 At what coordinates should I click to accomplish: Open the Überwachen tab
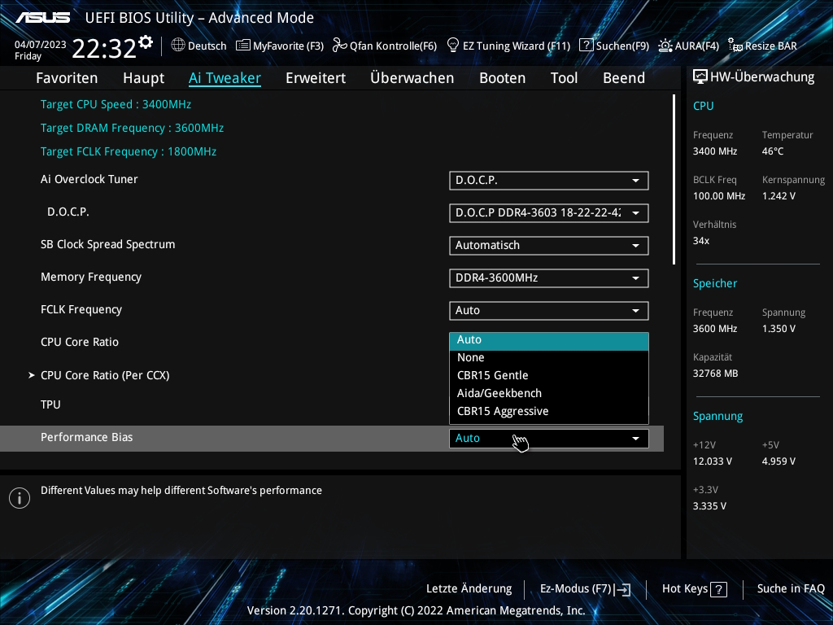point(412,78)
